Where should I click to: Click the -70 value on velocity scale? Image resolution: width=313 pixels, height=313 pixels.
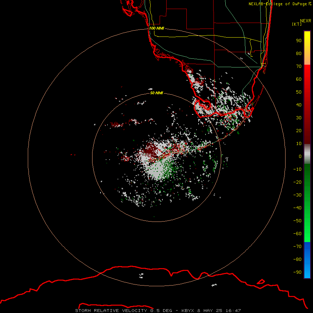pyautogui.click(x=297, y=246)
